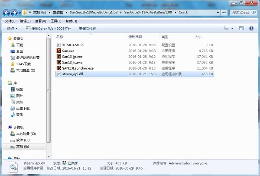Screen dimensions: 260x176
Task: Click navigation pane scrollbar down arrow
Action: click(49, 157)
